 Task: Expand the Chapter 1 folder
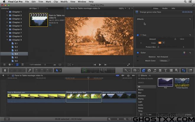tap(7, 12)
